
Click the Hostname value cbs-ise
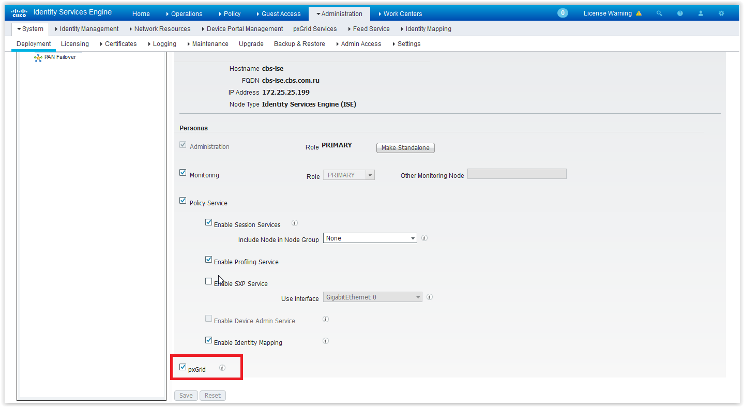coord(273,69)
